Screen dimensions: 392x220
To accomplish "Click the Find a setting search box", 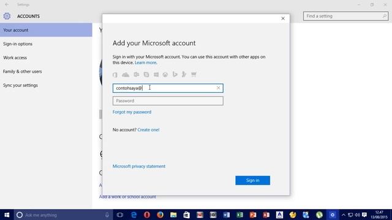I will click(345, 16).
